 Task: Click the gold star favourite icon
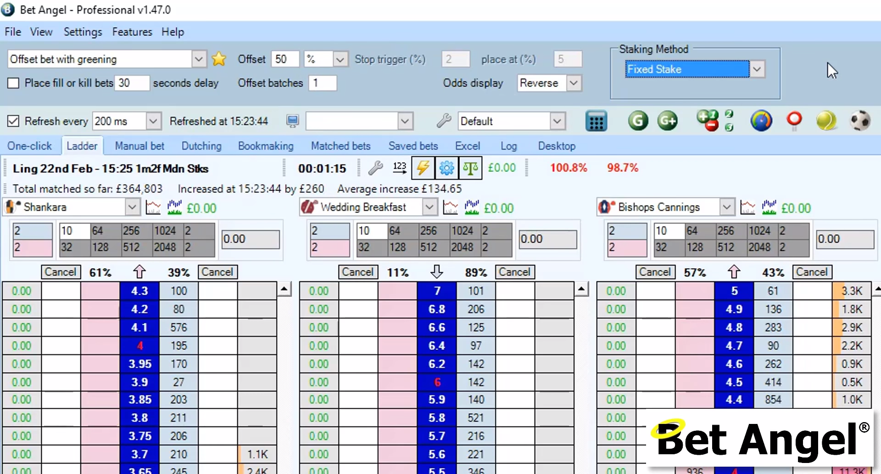pyautogui.click(x=219, y=59)
